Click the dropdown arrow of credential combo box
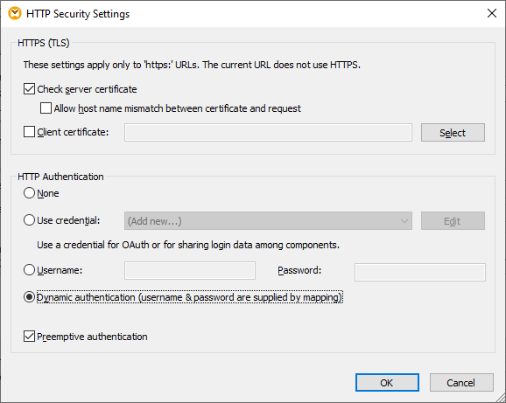The width and height of the screenshot is (506, 403). (x=404, y=221)
